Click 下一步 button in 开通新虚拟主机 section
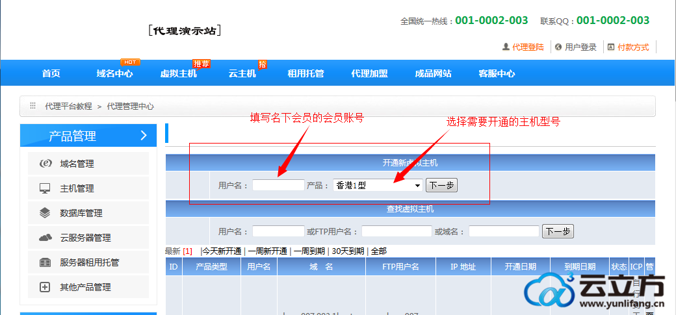The height and width of the screenshot is (315, 676). click(441, 186)
